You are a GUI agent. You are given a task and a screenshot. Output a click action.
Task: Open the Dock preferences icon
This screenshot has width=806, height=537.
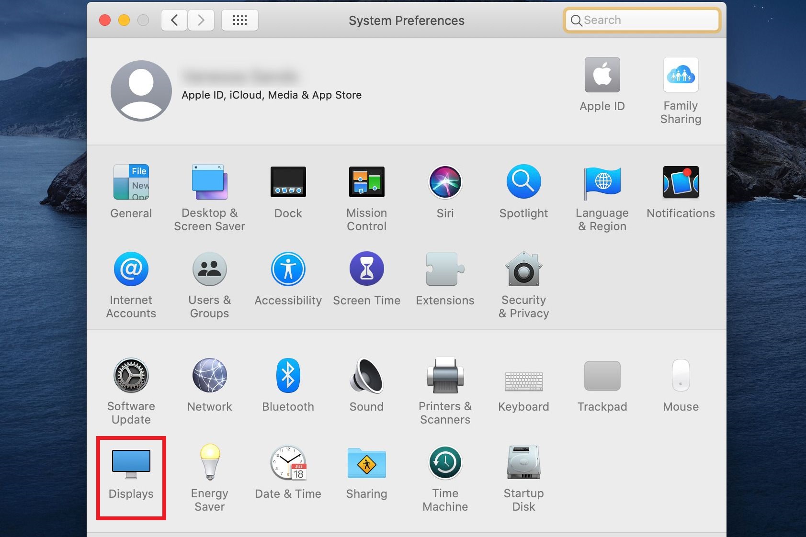tap(288, 182)
